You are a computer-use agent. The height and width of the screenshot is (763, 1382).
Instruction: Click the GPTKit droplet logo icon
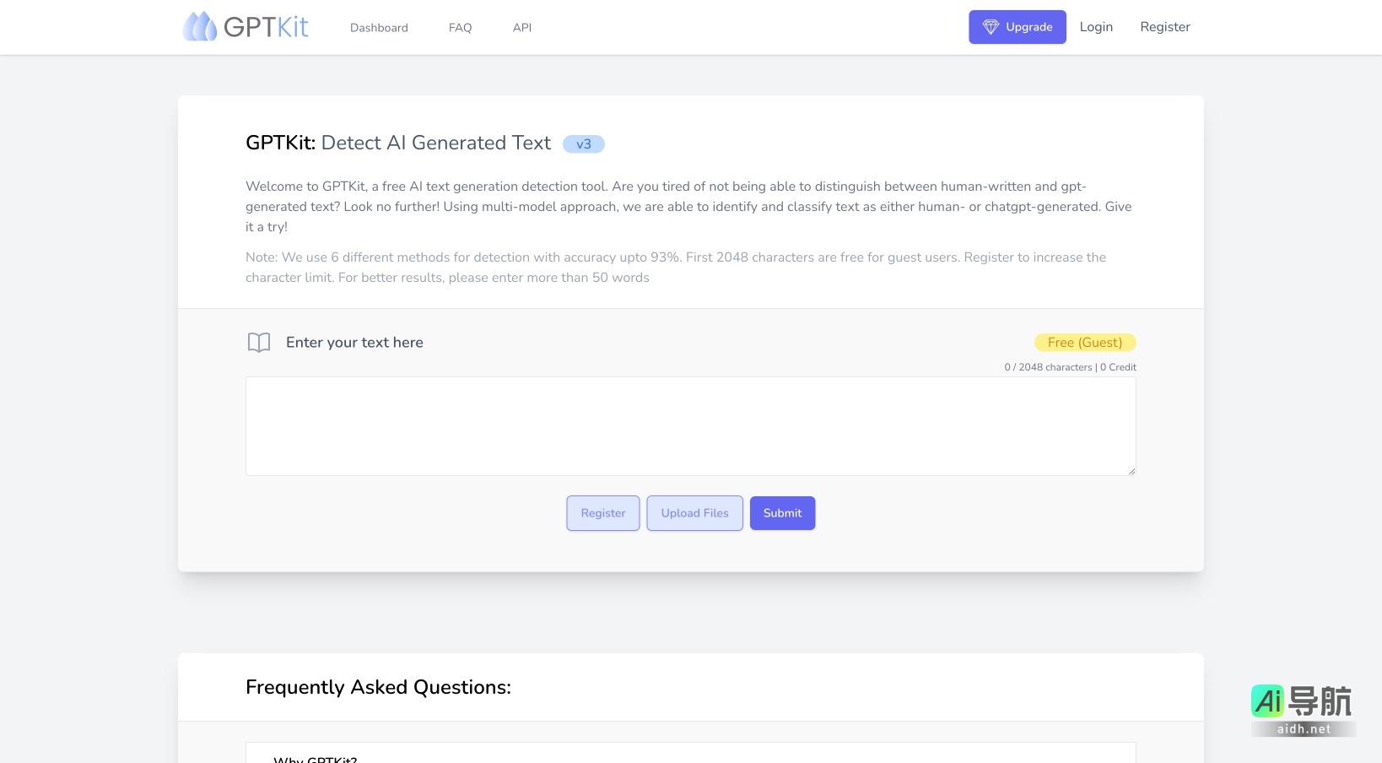(x=200, y=27)
